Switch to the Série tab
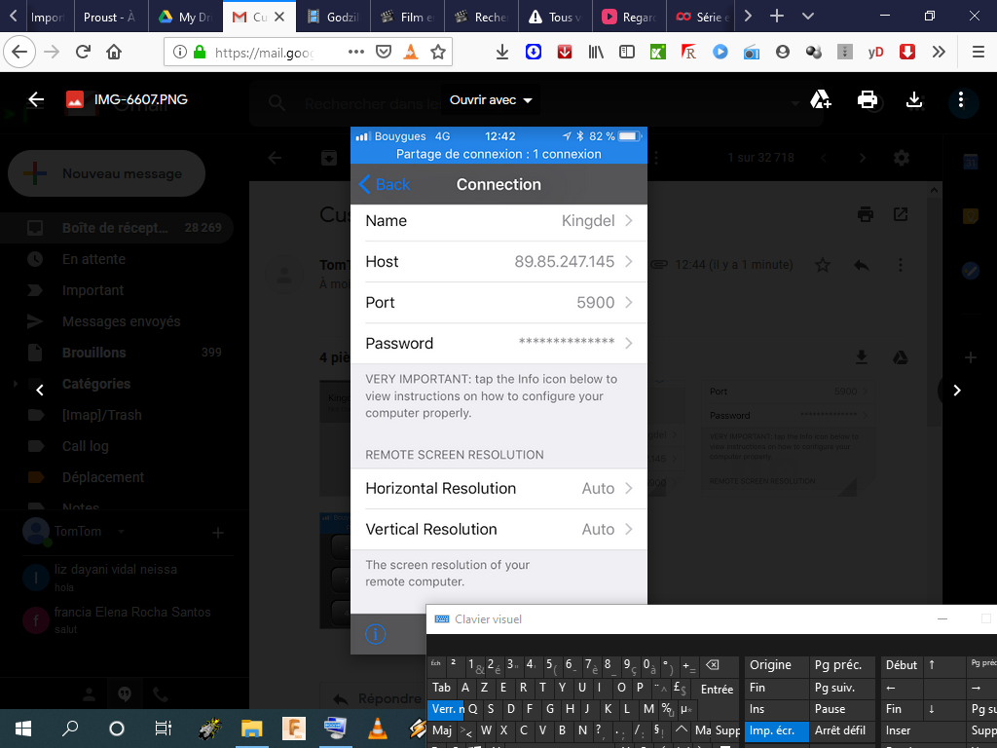 [x=701, y=17]
